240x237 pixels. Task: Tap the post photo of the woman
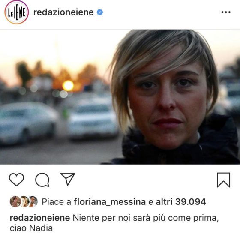[120, 97]
